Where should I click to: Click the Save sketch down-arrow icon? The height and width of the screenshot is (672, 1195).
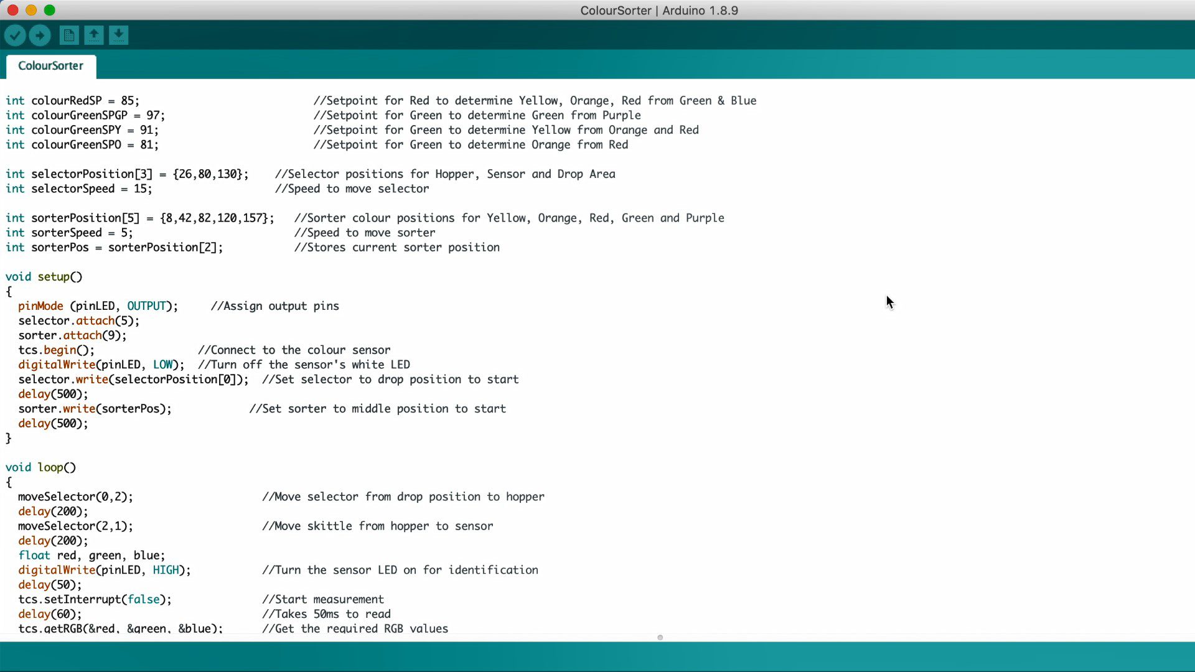tap(118, 35)
